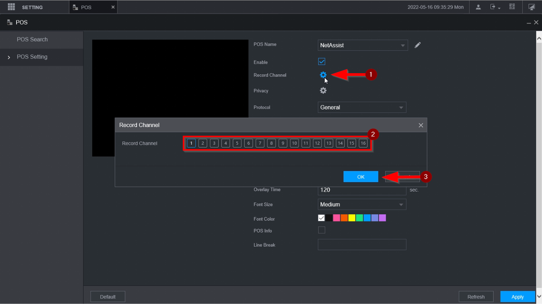Image resolution: width=542 pixels, height=304 pixels.
Task: Toggle the Enable checkbox
Action: pos(322,62)
